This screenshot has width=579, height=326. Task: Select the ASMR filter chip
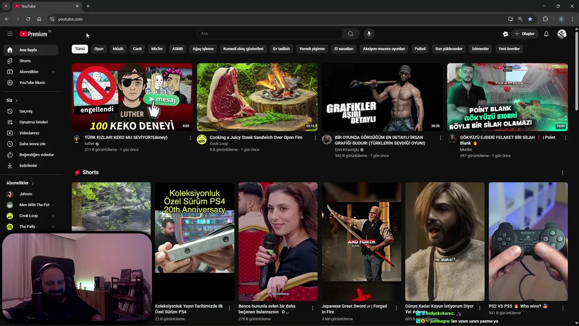[178, 48]
